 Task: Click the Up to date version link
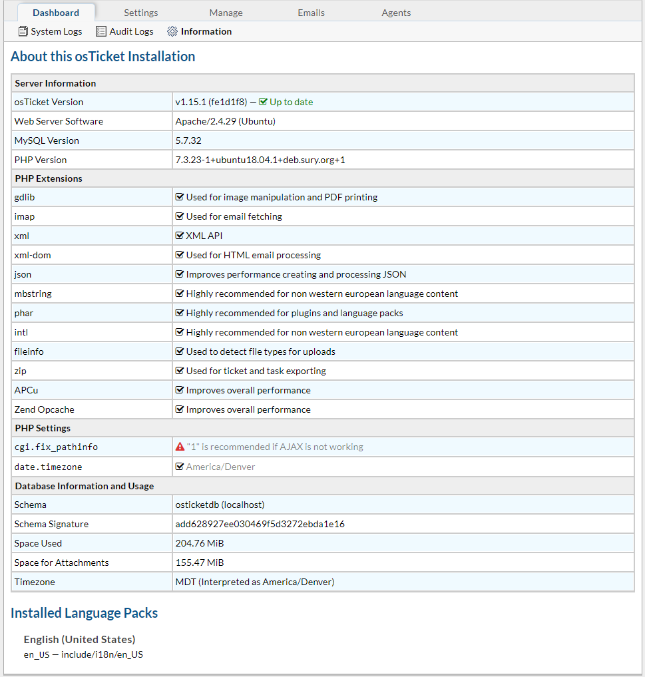coord(291,102)
